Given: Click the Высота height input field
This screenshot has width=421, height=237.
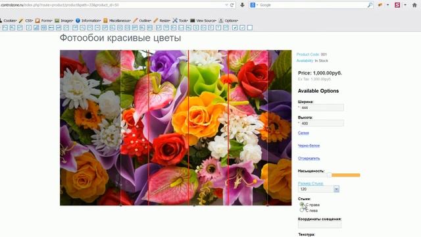Looking at the screenshot, I should point(322,123).
